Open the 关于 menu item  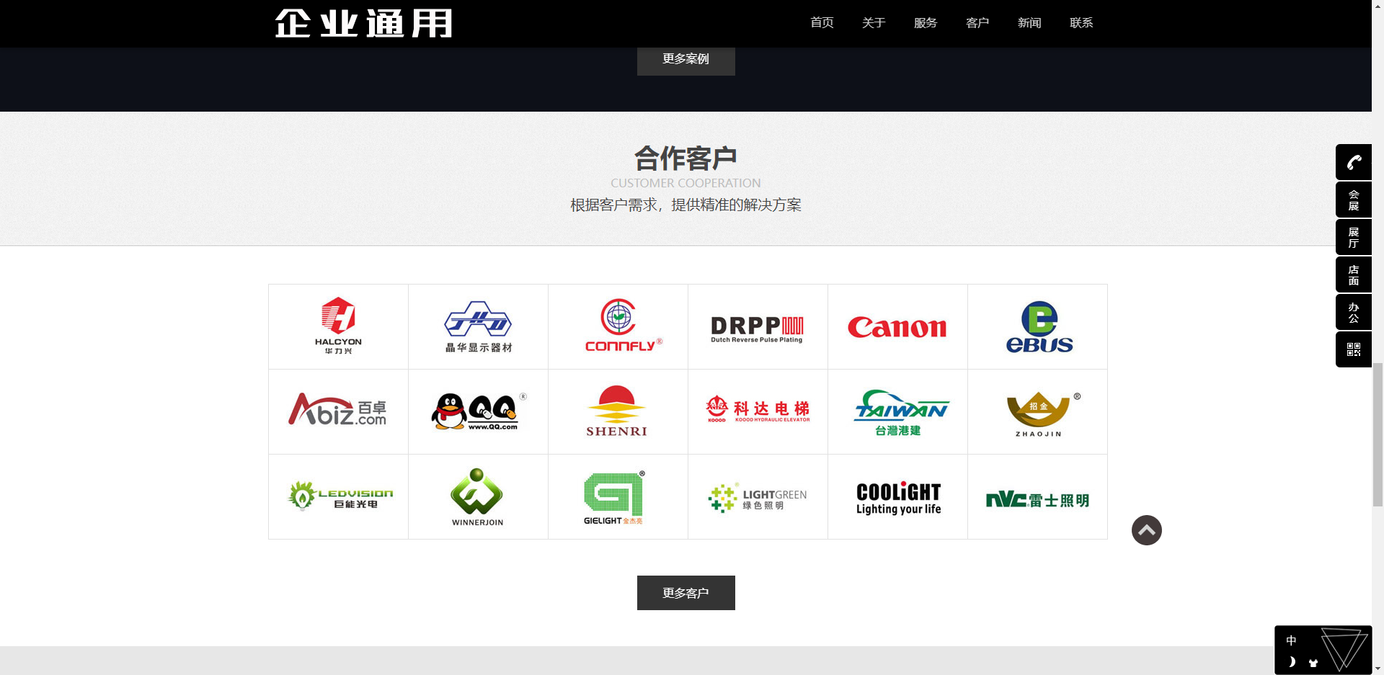tap(874, 23)
